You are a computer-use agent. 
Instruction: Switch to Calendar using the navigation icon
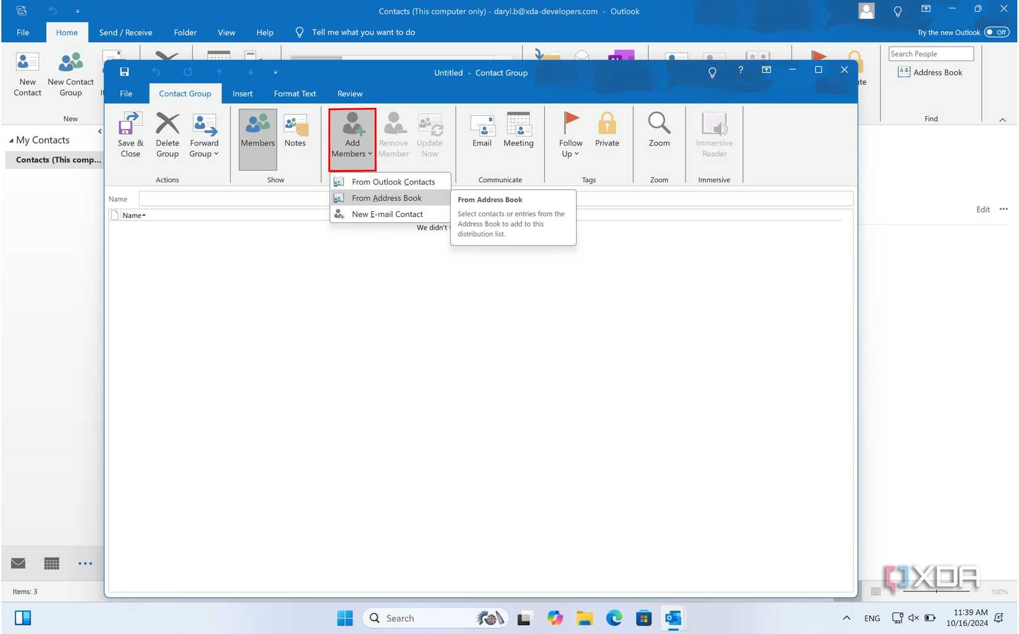51,563
